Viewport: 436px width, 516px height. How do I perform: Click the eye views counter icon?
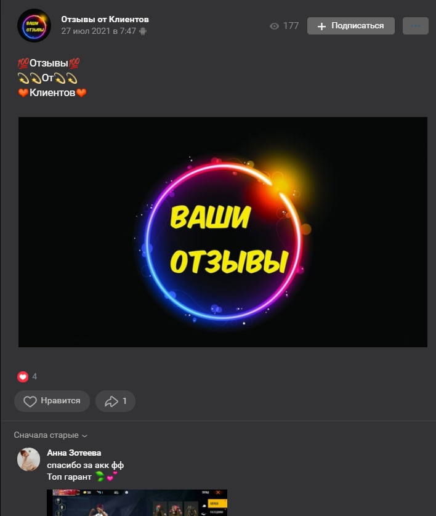[274, 26]
